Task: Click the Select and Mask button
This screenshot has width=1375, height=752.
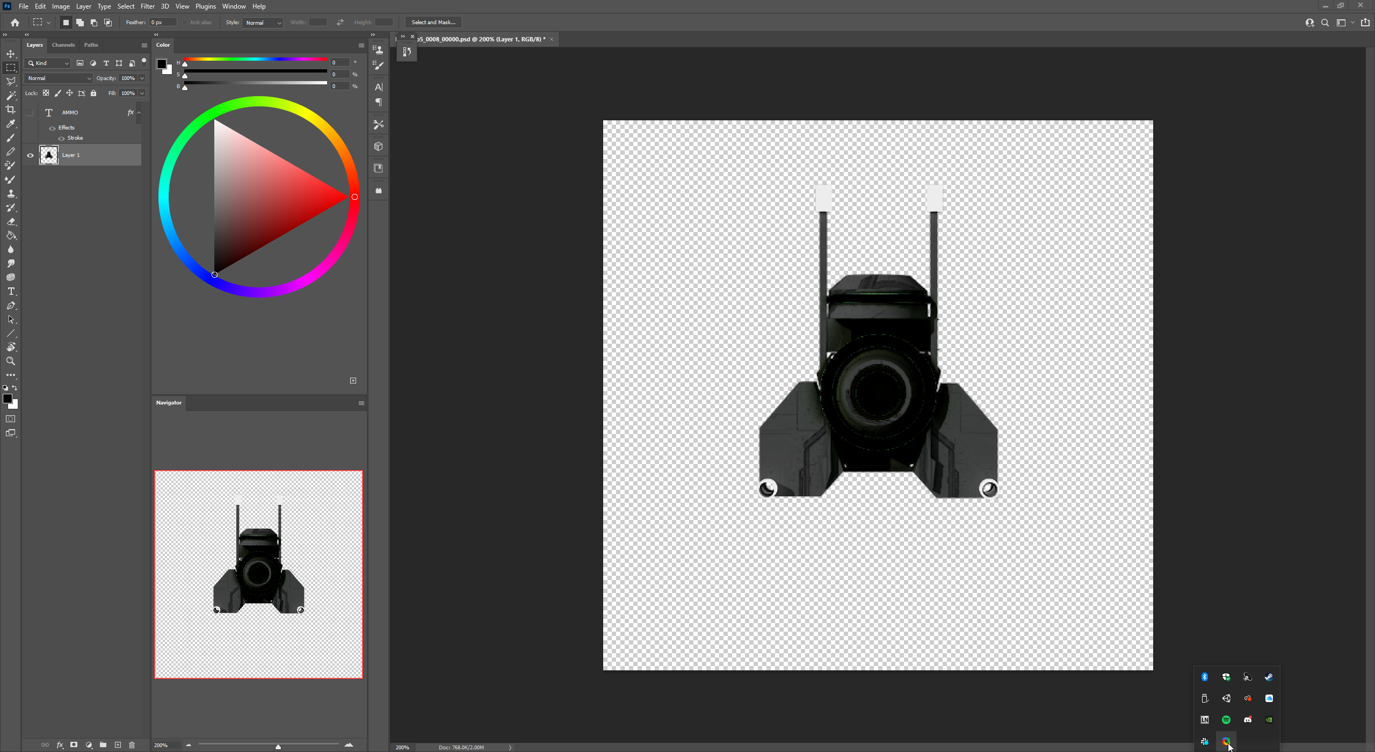Action: tap(433, 22)
